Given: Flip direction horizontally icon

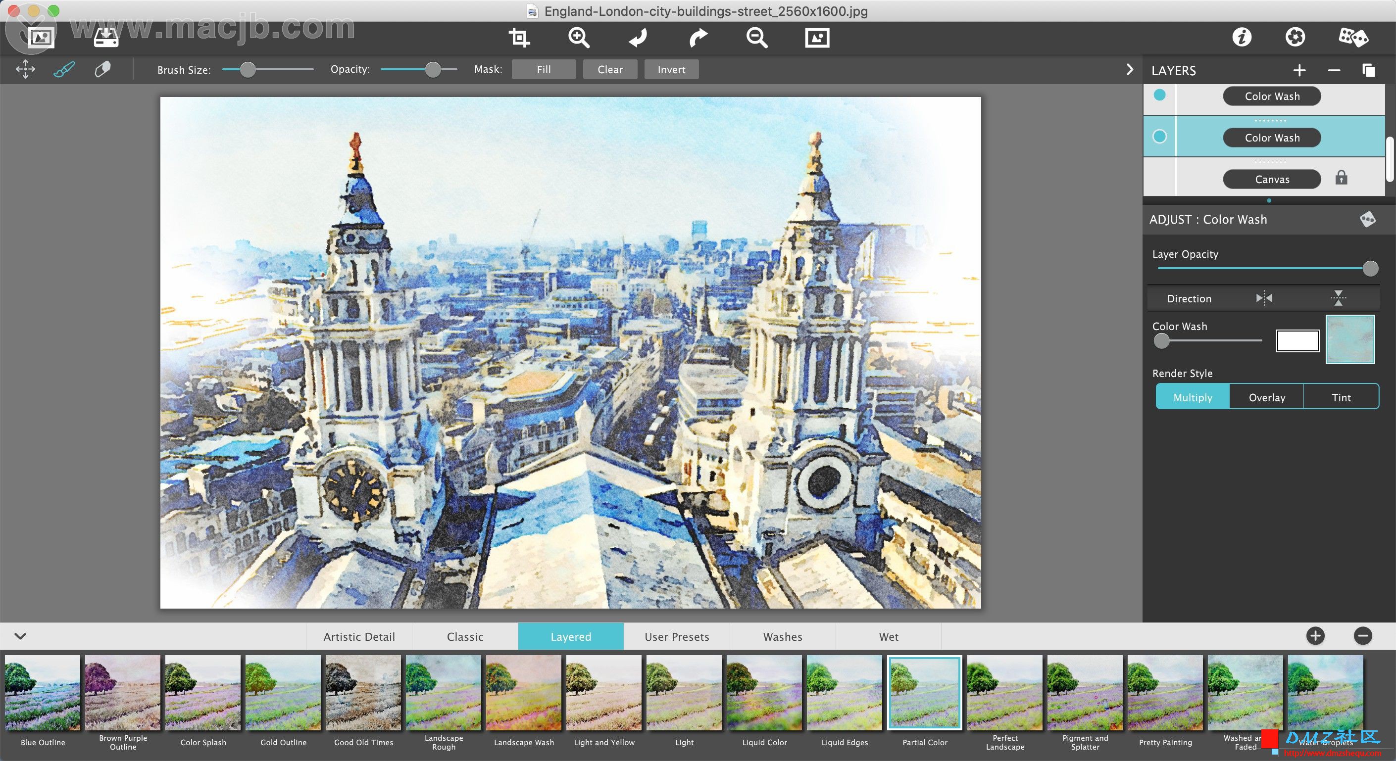Looking at the screenshot, I should 1264,298.
